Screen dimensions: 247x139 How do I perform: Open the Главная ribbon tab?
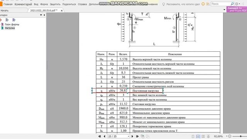[x=8, y=4]
